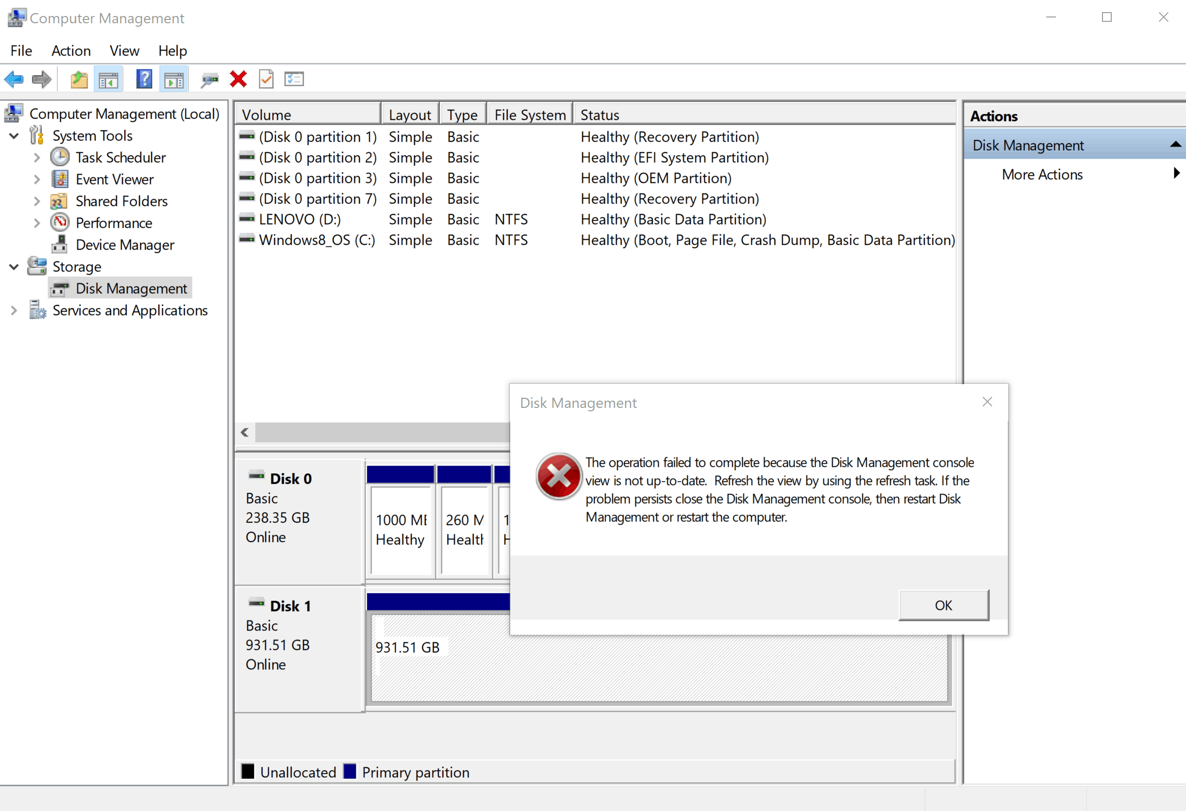Click the blue Help question mark icon

coord(144,80)
